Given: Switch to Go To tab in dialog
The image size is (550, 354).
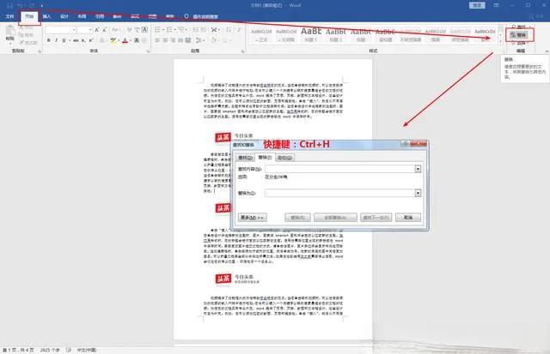Looking at the screenshot, I should [x=284, y=158].
